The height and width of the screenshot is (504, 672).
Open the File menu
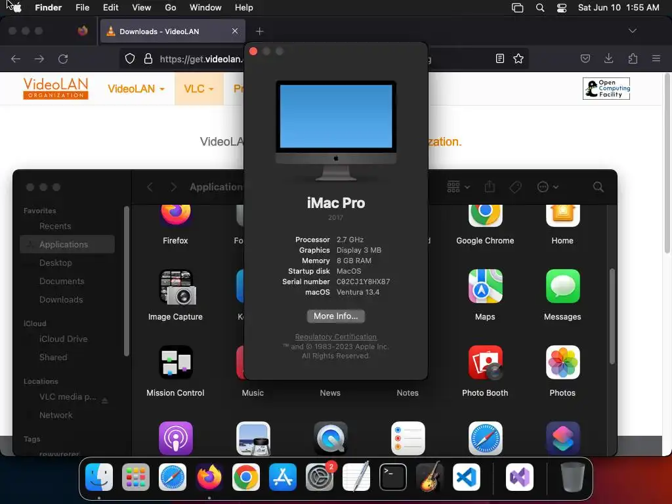[x=82, y=8]
